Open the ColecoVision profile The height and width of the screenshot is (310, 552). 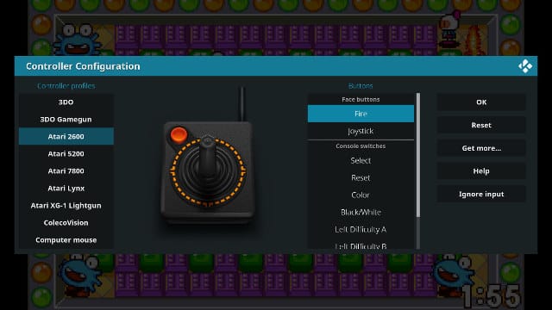tap(66, 222)
